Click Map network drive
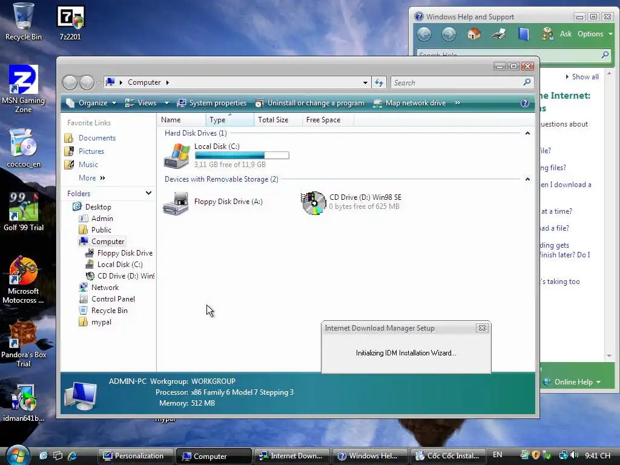Image resolution: width=620 pixels, height=465 pixels. 410,103
